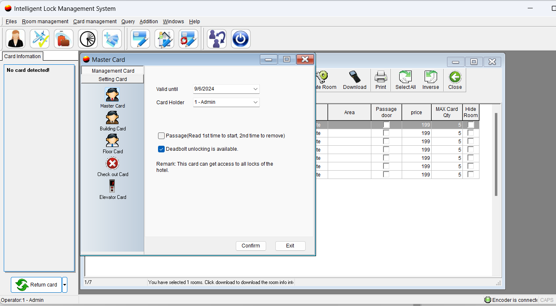This screenshot has width=556, height=306.
Task: Open the Windows menu
Action: [x=173, y=22]
